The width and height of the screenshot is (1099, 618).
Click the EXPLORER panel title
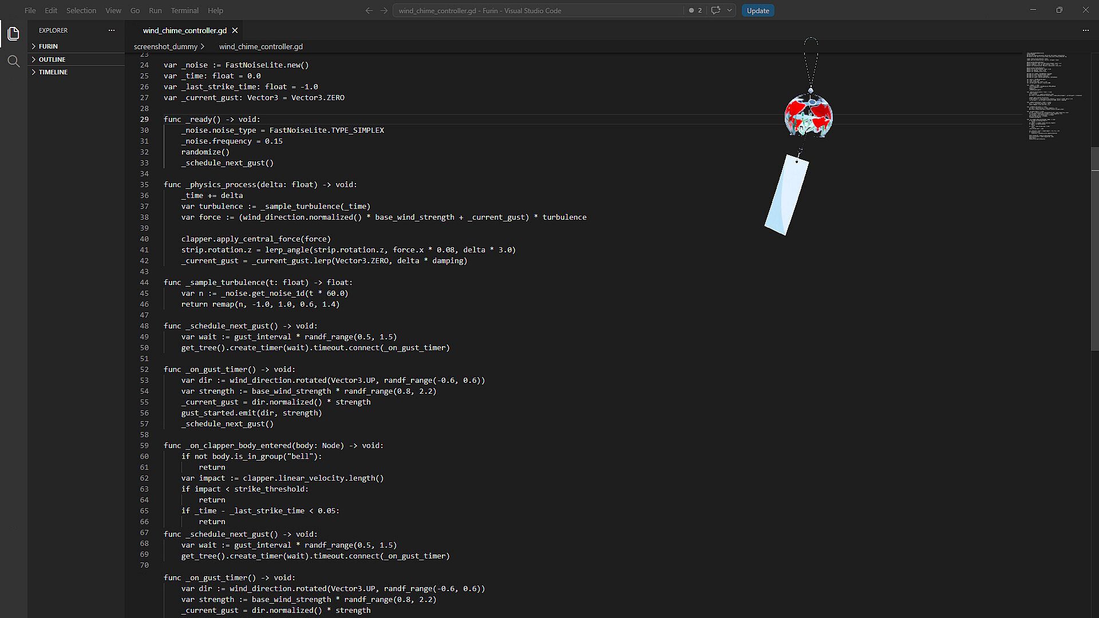point(53,30)
